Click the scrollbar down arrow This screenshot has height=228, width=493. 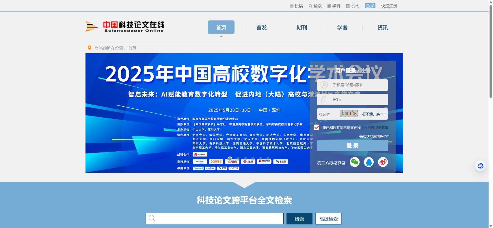[x=491, y=226]
